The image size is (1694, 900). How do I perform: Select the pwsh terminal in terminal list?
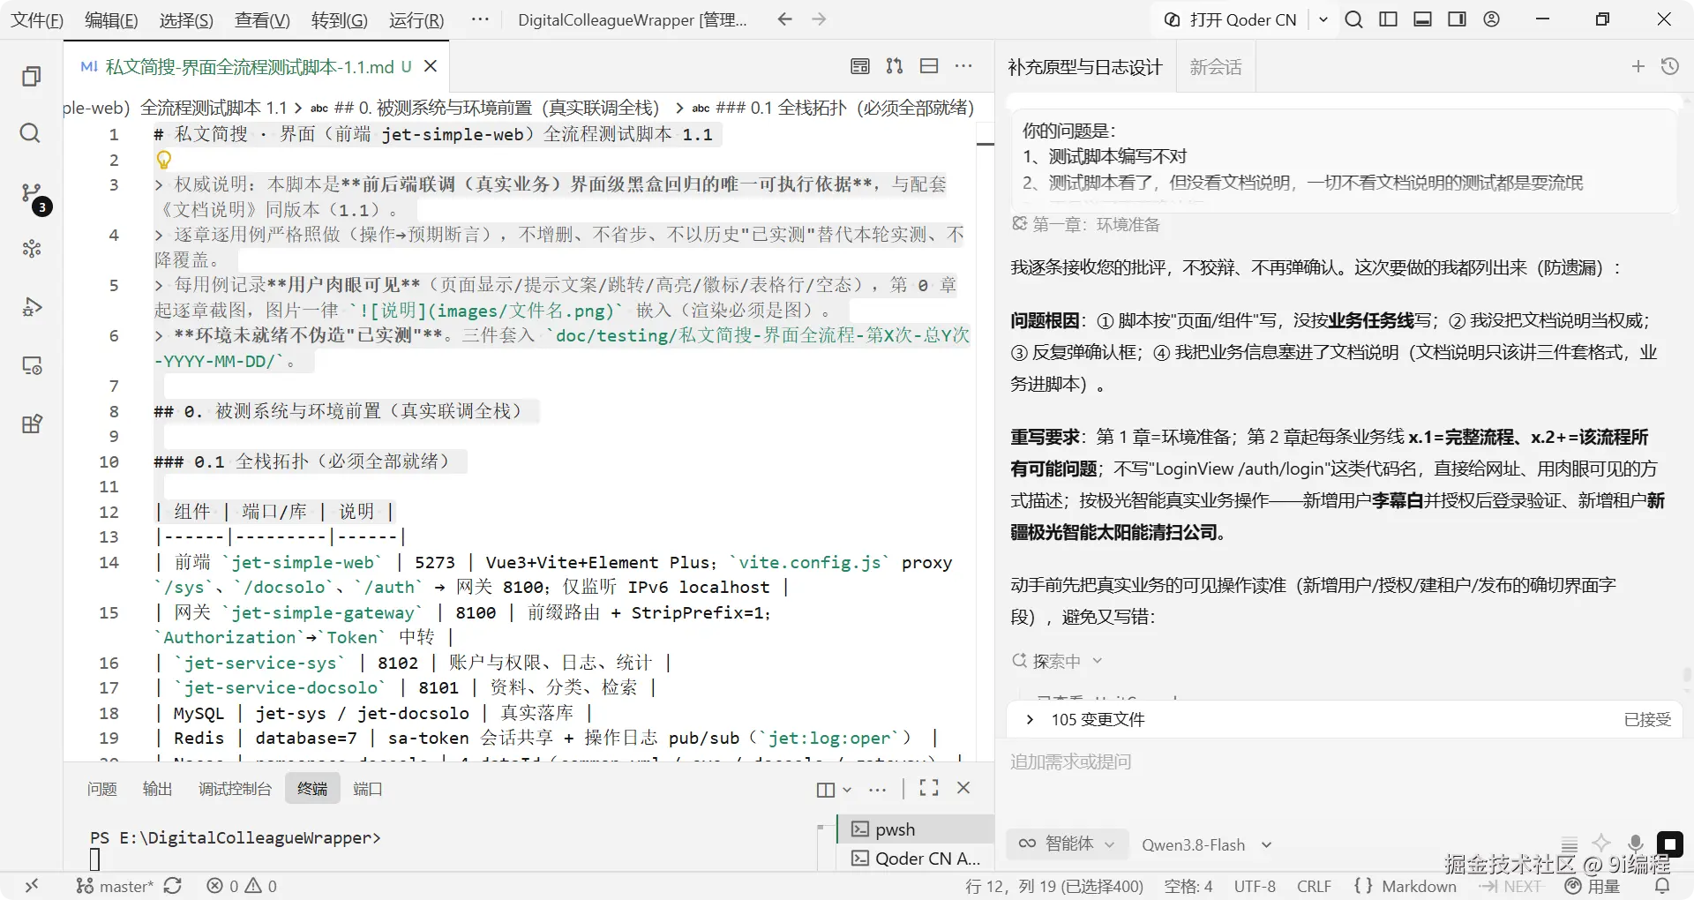pyautogui.click(x=914, y=829)
